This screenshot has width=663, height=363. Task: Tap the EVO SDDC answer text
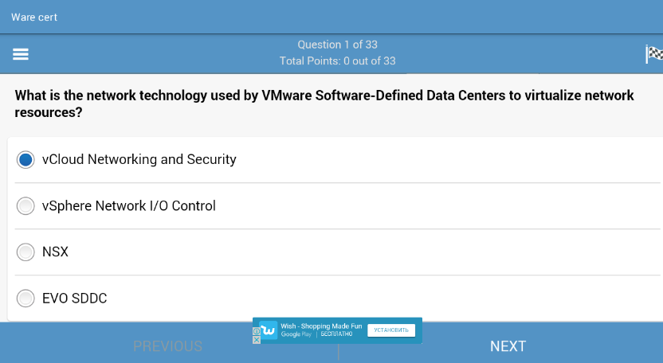tap(74, 299)
